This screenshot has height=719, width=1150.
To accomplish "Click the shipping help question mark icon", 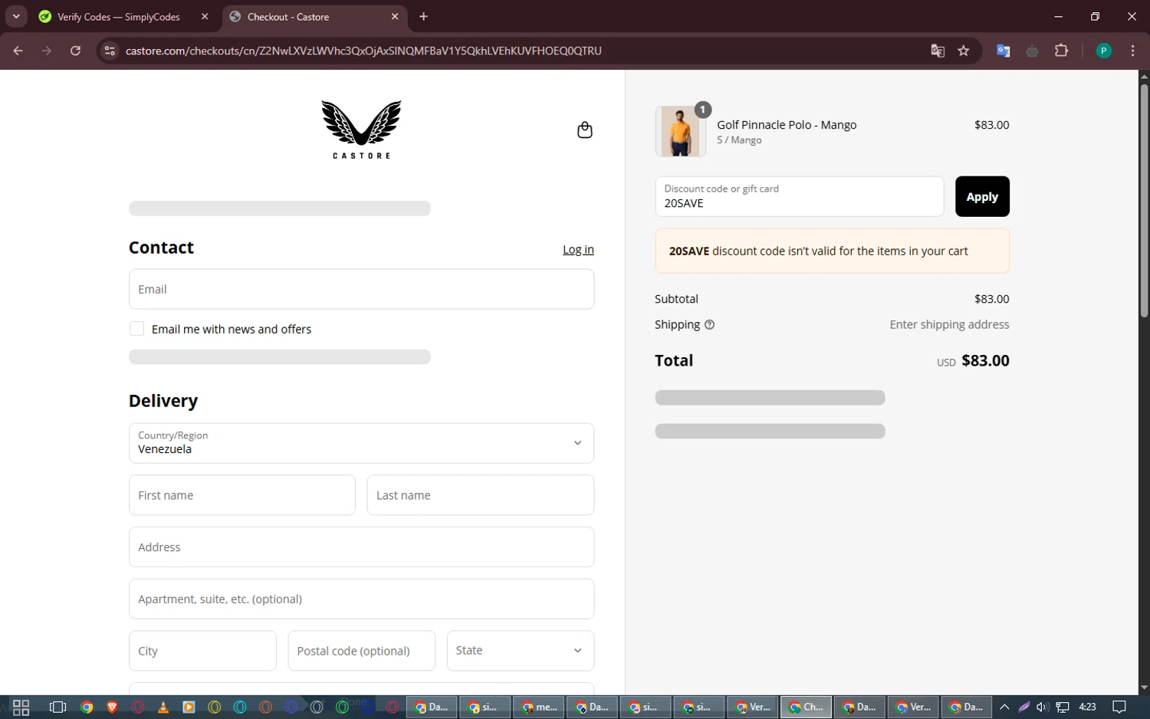I will tap(709, 324).
